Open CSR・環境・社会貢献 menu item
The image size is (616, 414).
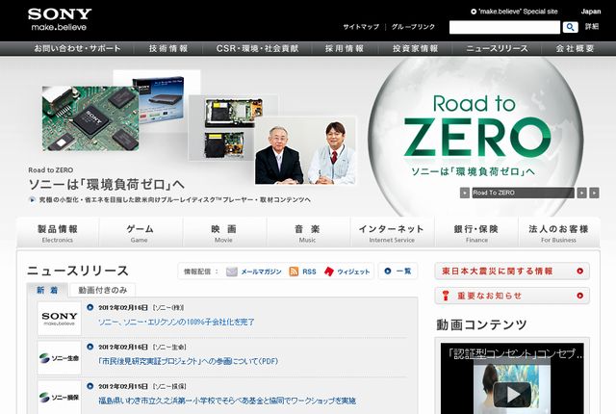(x=257, y=49)
